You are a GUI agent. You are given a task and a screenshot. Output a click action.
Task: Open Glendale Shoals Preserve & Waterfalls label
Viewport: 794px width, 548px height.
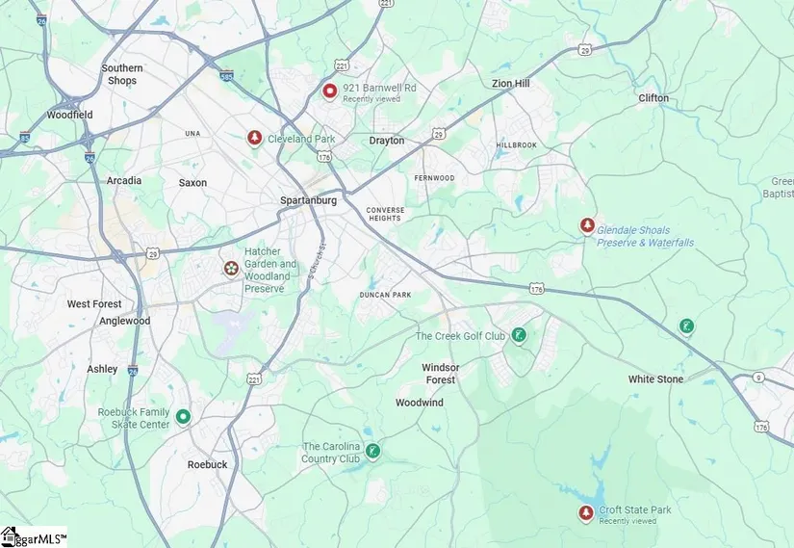(645, 236)
